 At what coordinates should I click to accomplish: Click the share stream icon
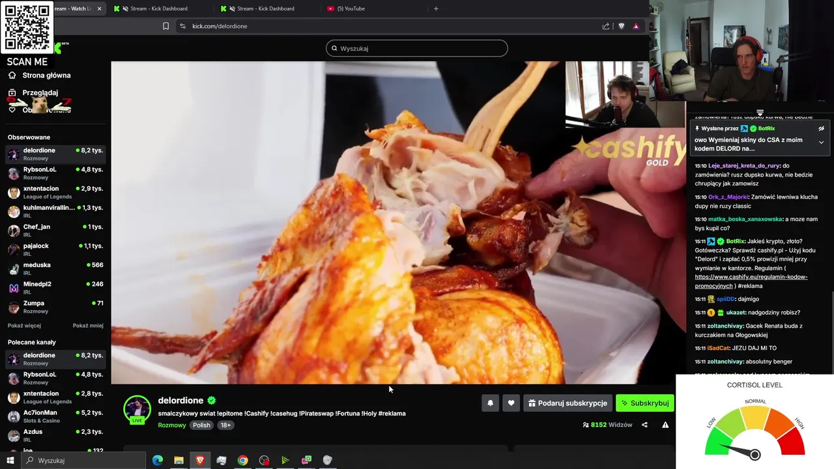[x=644, y=425]
